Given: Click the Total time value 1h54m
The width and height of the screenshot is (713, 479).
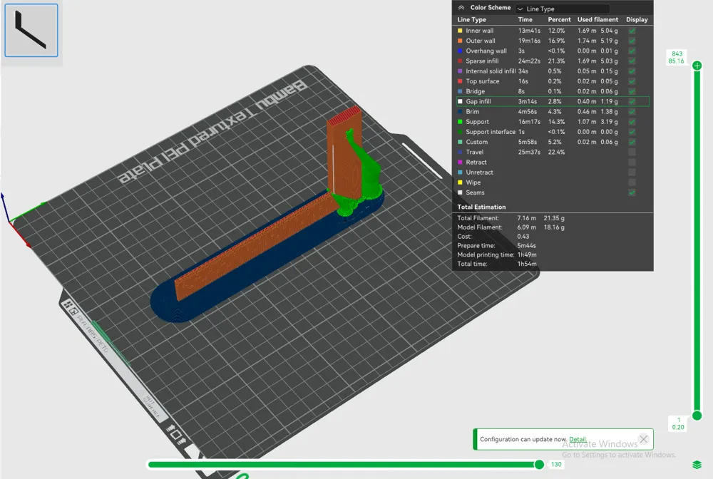Looking at the screenshot, I should point(527,264).
